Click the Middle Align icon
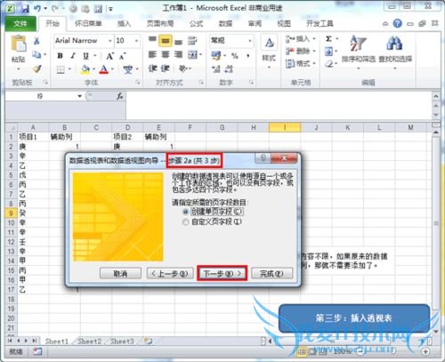This screenshot has height=362, width=445. 166,41
